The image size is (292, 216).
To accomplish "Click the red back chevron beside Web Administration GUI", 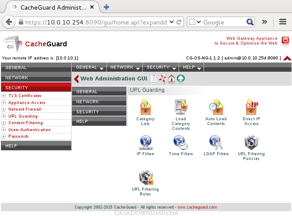I will click(76, 79).
